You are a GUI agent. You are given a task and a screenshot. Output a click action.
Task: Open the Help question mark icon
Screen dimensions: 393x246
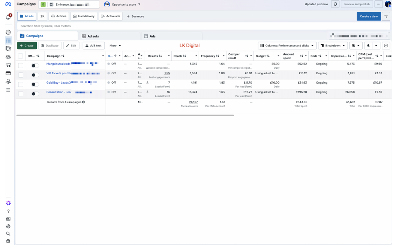click(8, 211)
